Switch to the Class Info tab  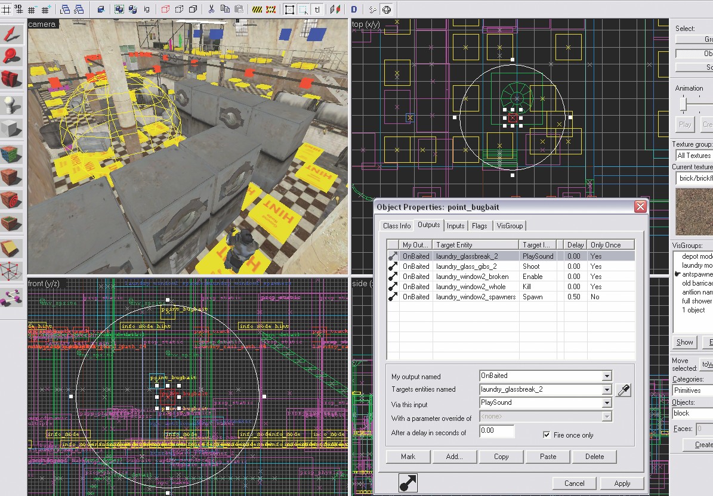click(396, 226)
